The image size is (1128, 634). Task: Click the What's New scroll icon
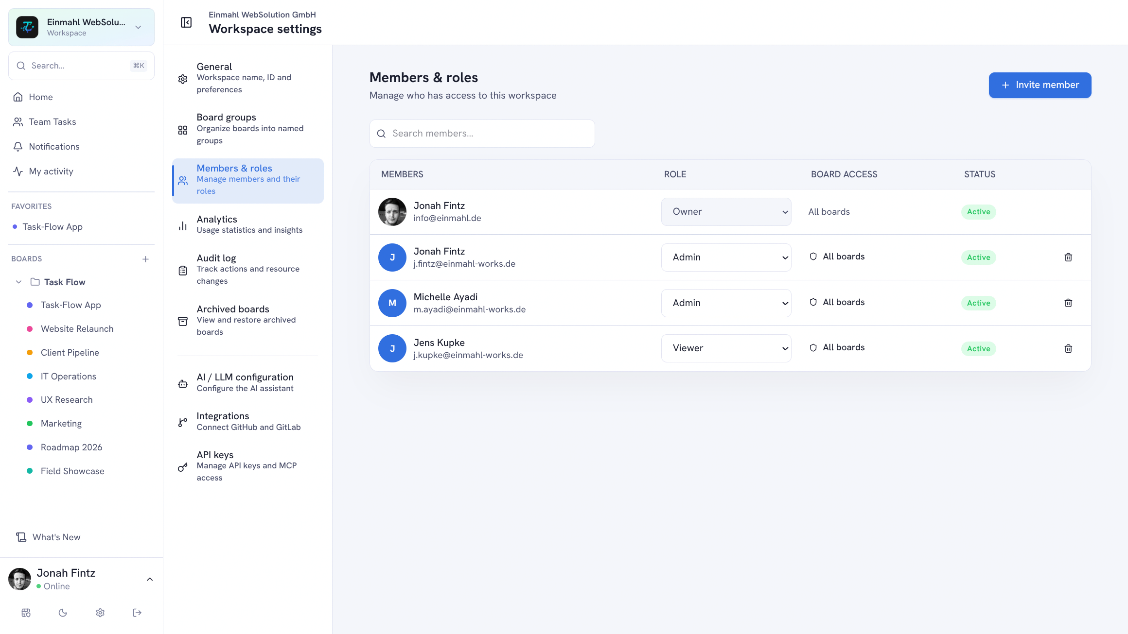click(21, 537)
